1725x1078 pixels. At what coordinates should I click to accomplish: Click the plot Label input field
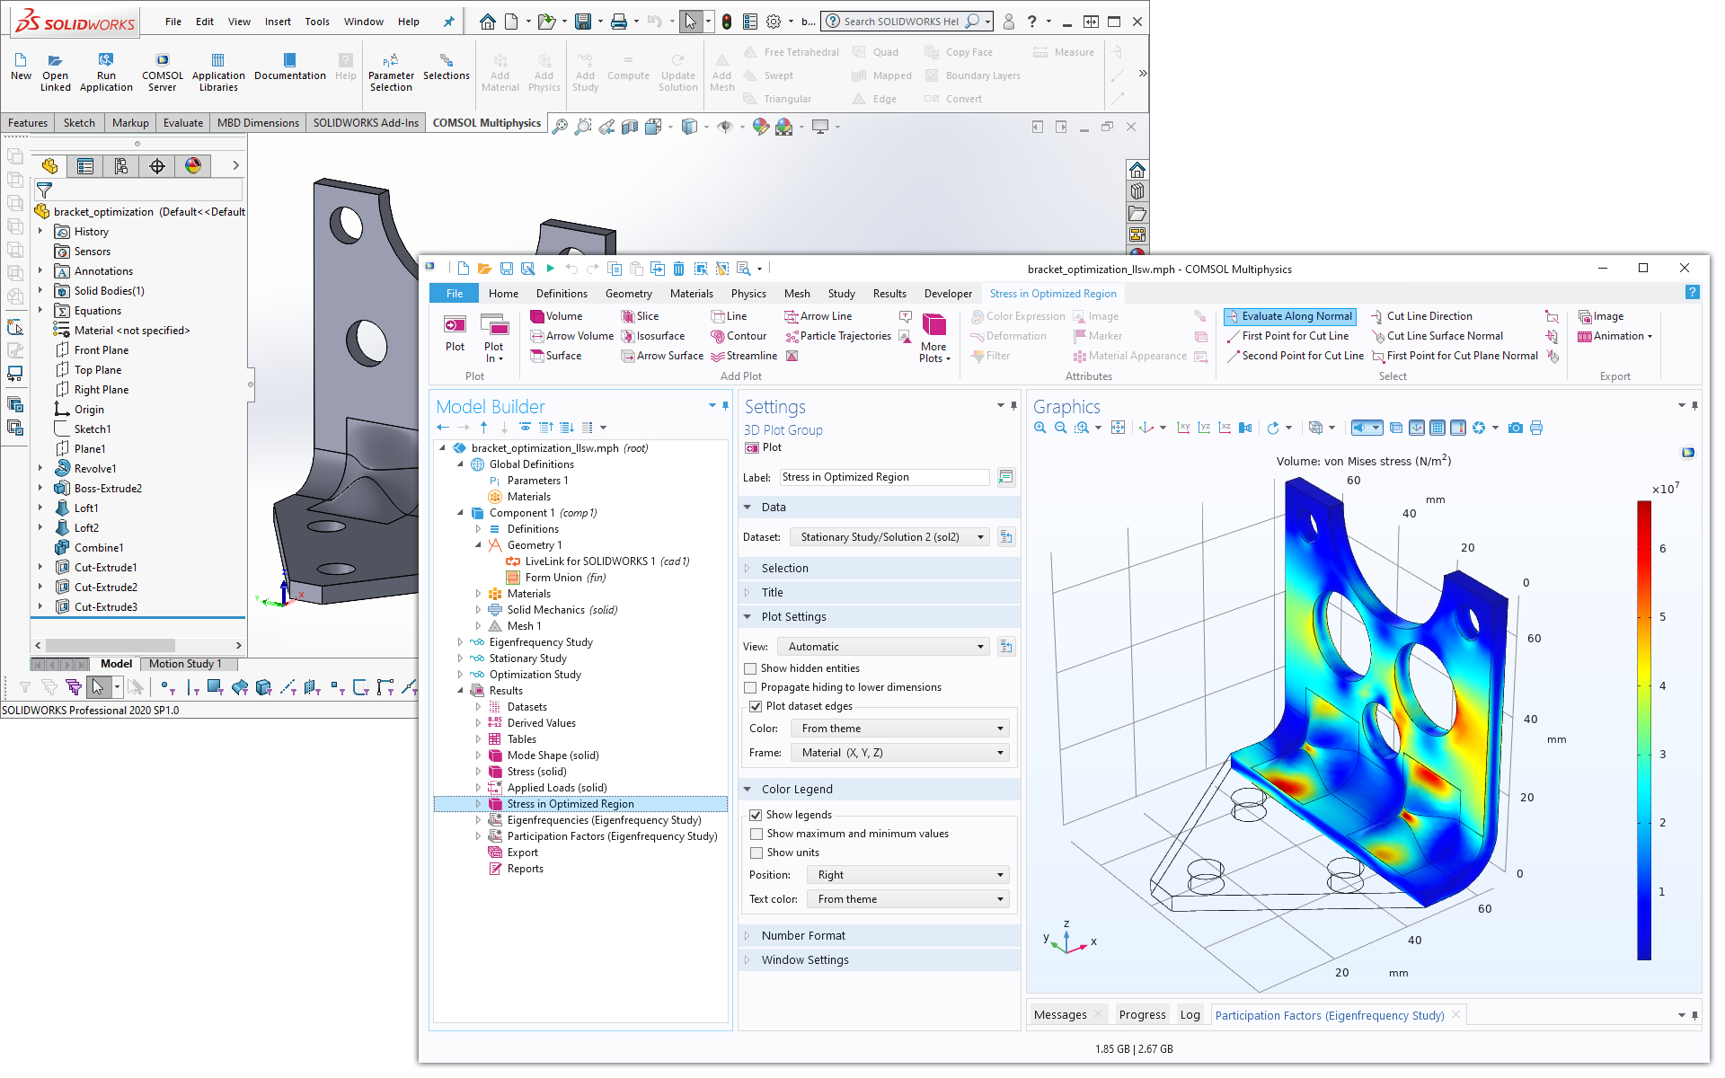pyautogui.click(x=884, y=477)
